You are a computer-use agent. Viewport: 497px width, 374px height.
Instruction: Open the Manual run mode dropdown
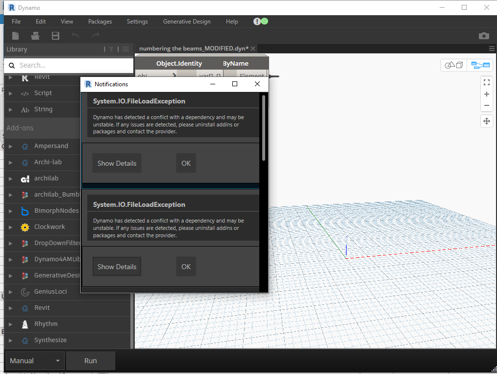[35, 361]
